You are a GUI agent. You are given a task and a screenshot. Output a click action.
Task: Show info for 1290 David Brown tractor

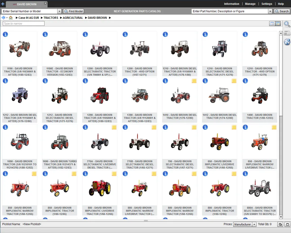pos(85,81)
